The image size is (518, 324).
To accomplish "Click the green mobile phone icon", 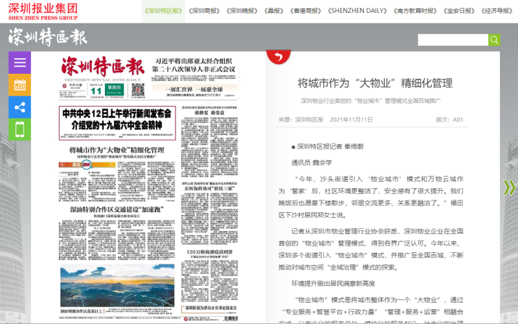I will pos(20,129).
